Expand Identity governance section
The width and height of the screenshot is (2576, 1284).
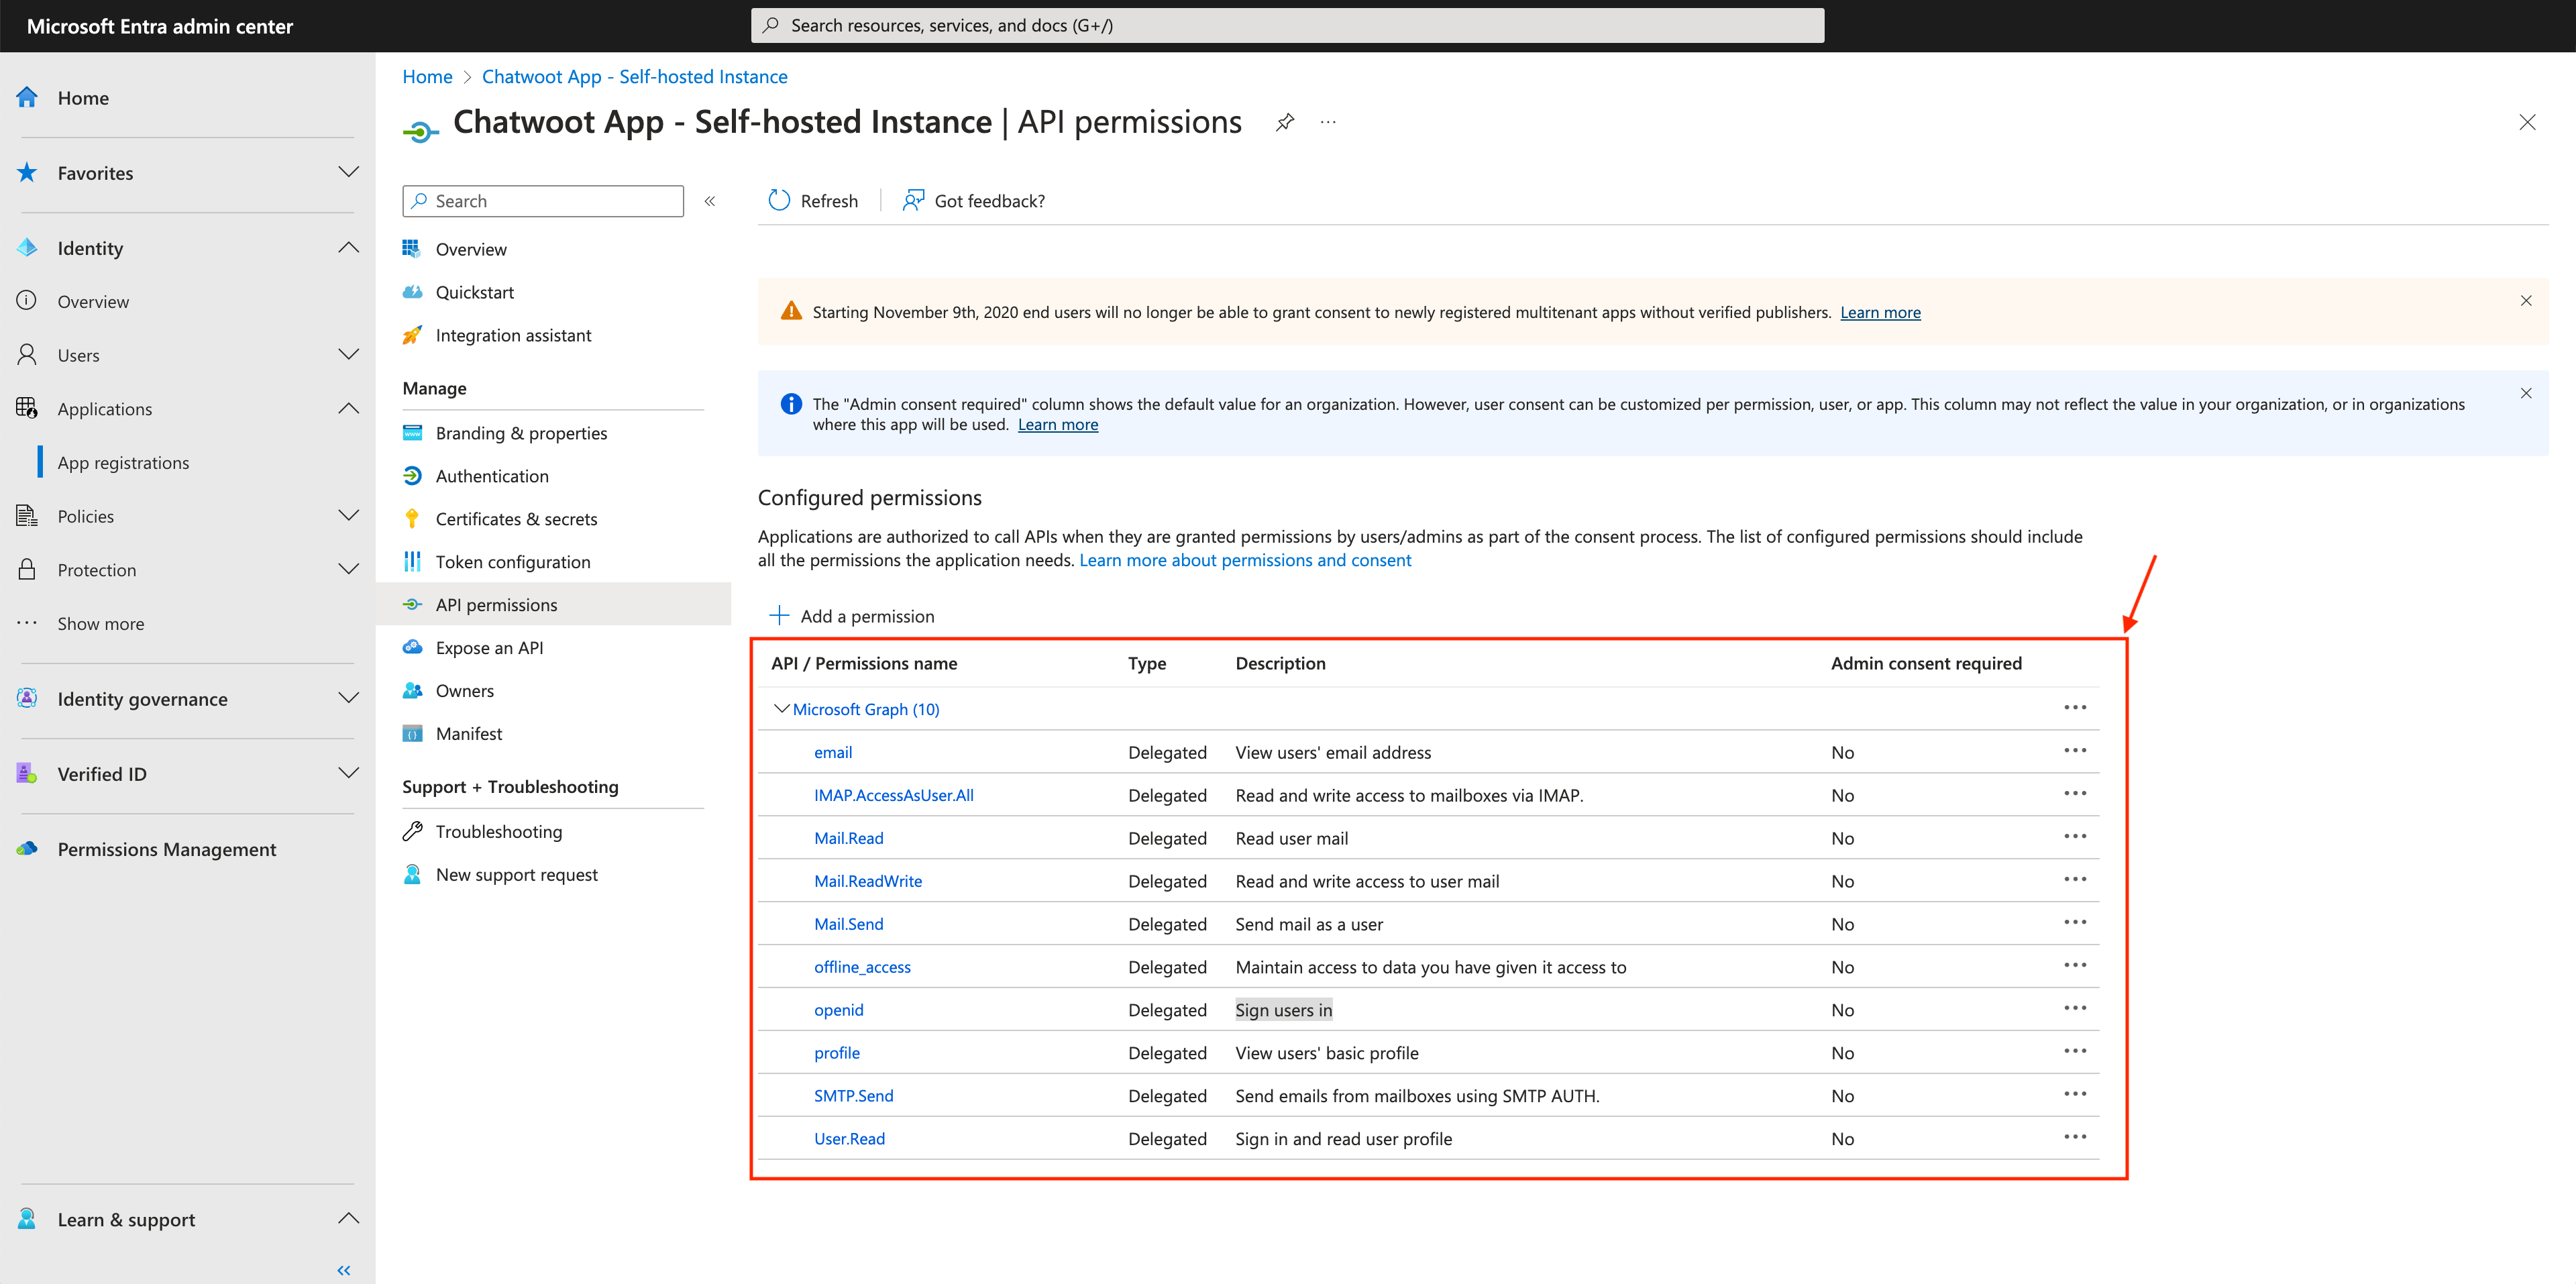(x=348, y=699)
